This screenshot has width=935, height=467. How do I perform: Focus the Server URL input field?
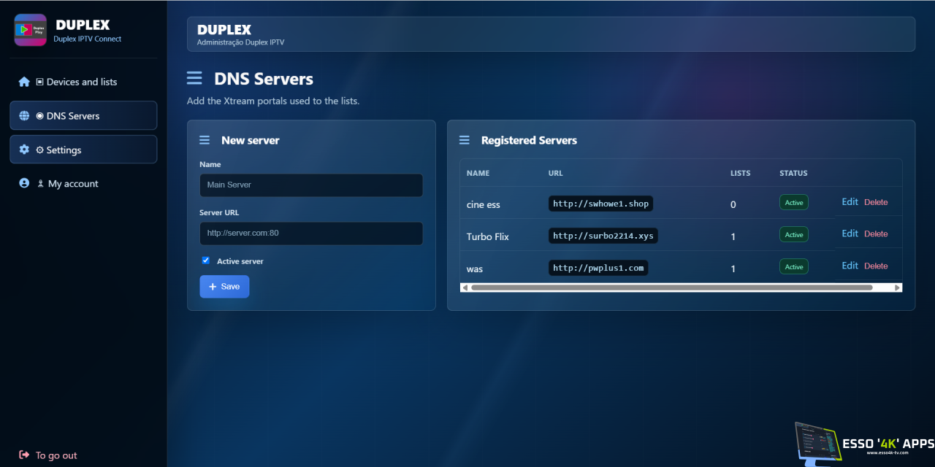point(311,233)
